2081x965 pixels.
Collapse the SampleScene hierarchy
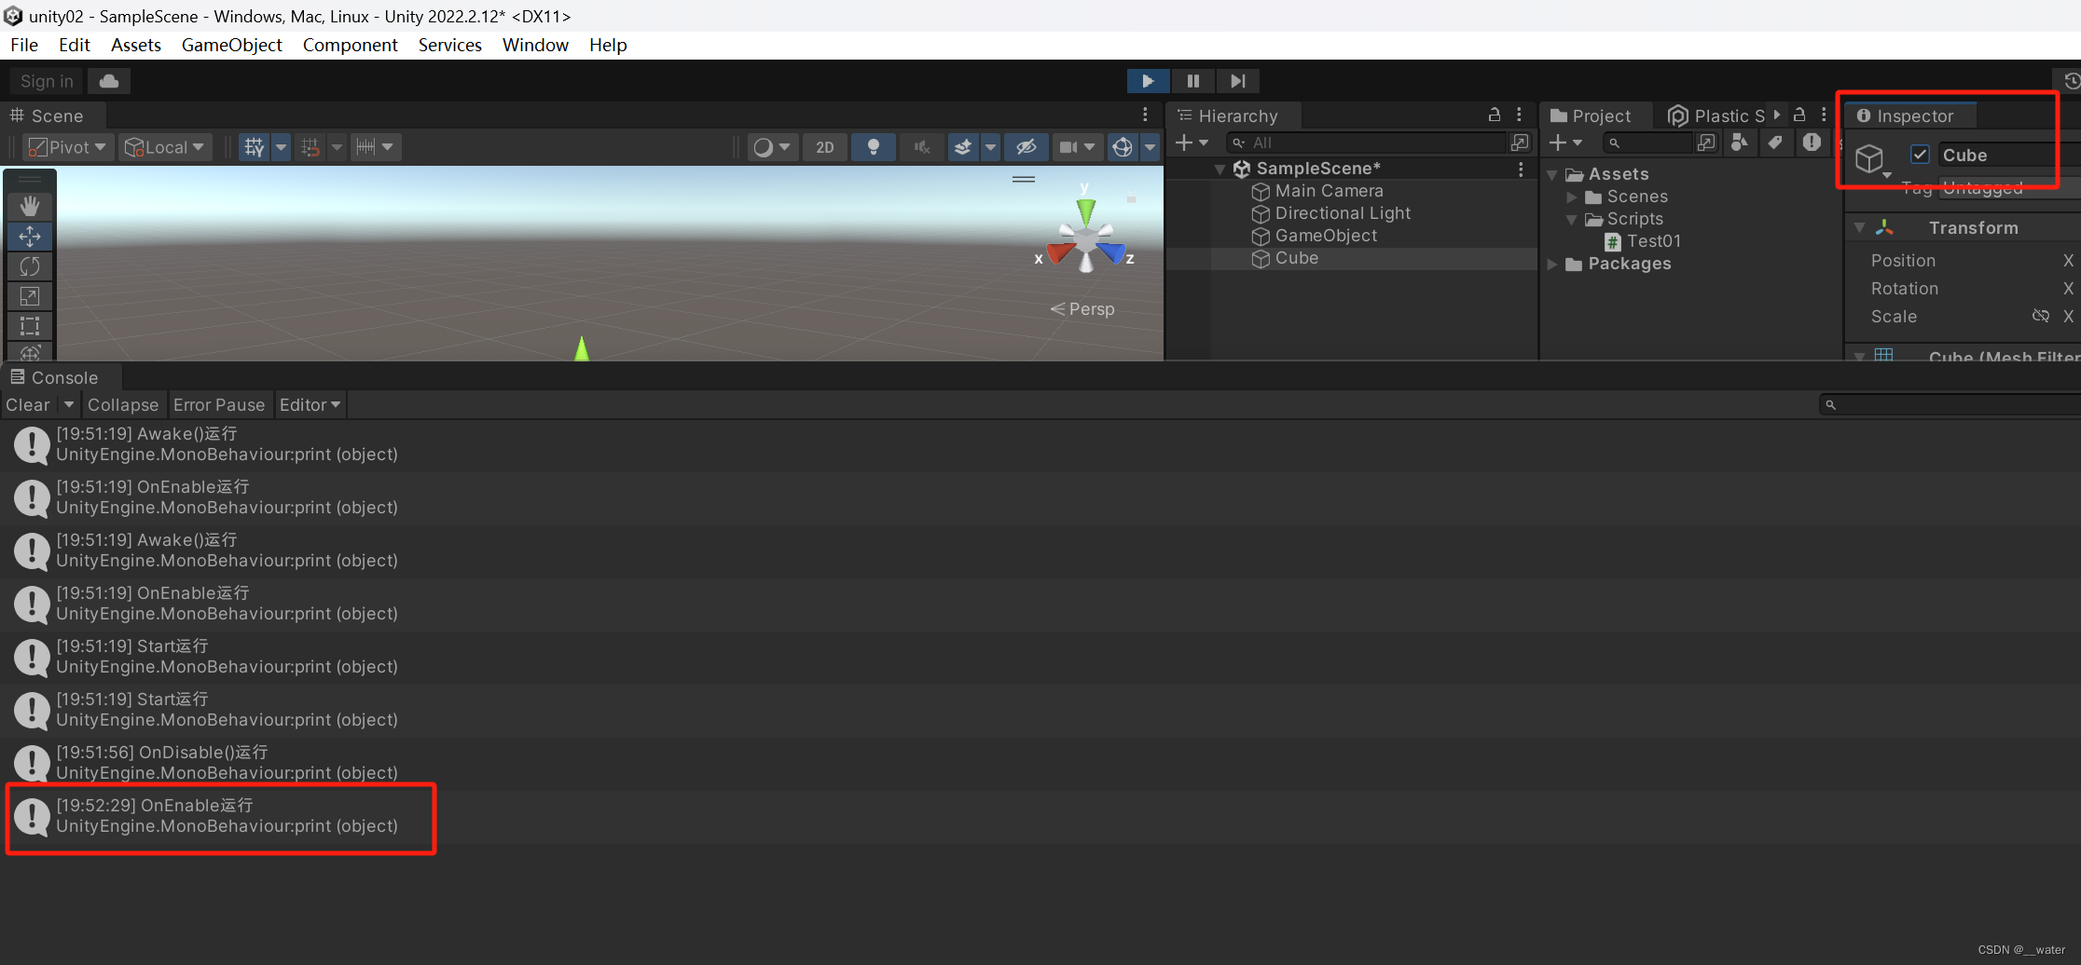tap(1220, 169)
